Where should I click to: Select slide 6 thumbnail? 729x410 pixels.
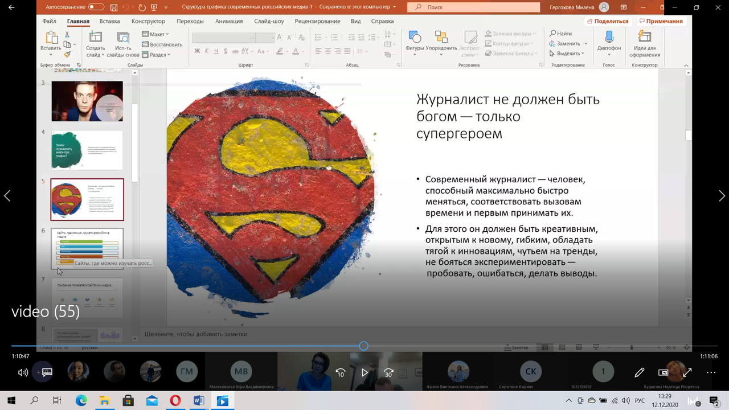pos(87,248)
